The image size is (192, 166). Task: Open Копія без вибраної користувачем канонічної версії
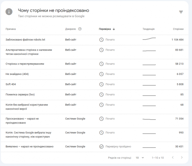tap(27, 107)
